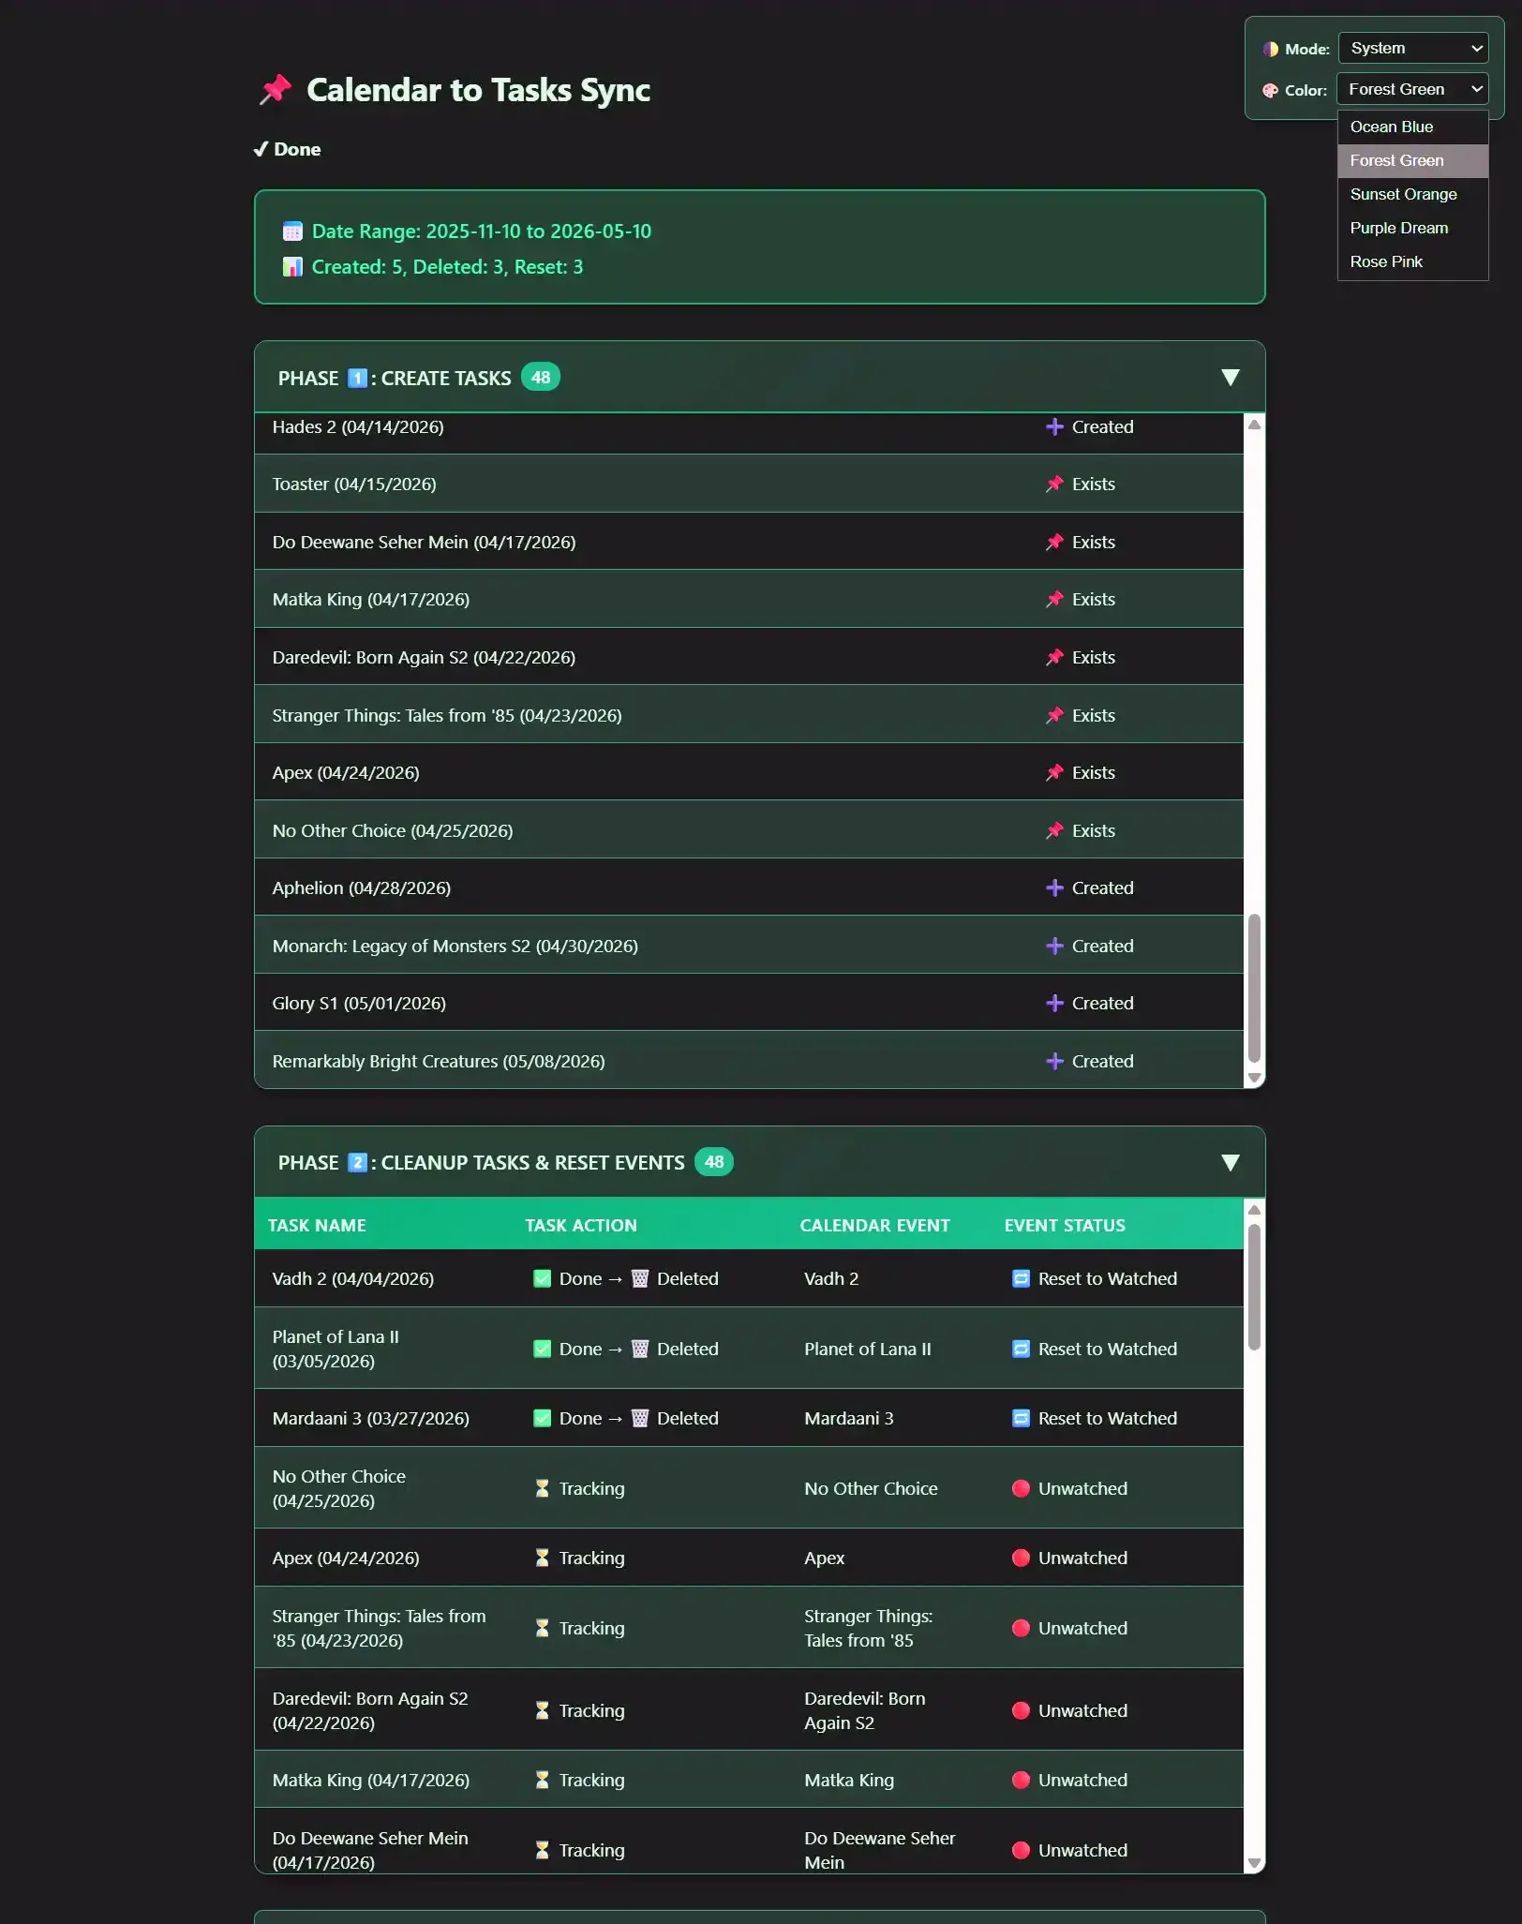Click the plus icon for Remarkably Bright Creatures

[x=1054, y=1062]
